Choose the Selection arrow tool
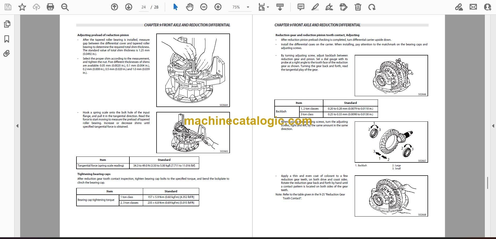 (x=175, y=7)
